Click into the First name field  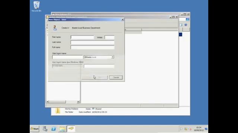(x=82, y=37)
